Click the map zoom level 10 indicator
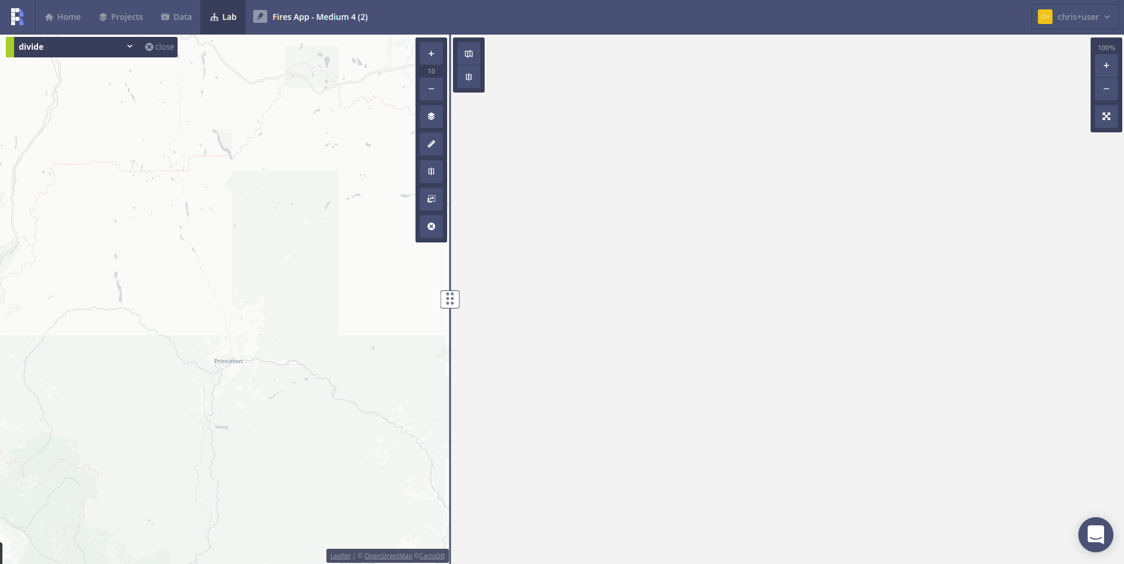The image size is (1124, 564). tap(431, 71)
